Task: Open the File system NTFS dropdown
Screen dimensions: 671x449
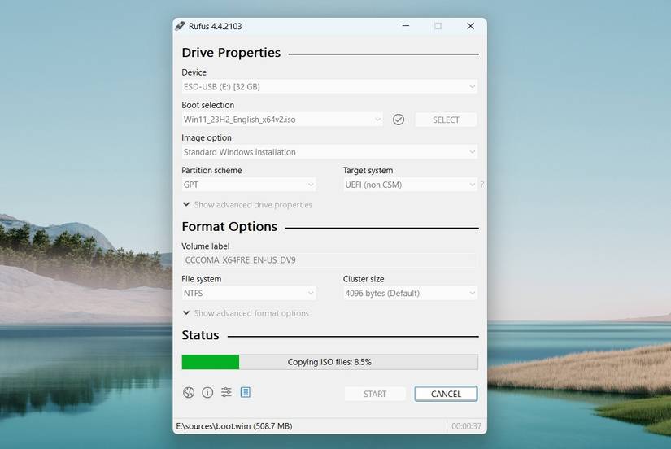Action: point(249,293)
